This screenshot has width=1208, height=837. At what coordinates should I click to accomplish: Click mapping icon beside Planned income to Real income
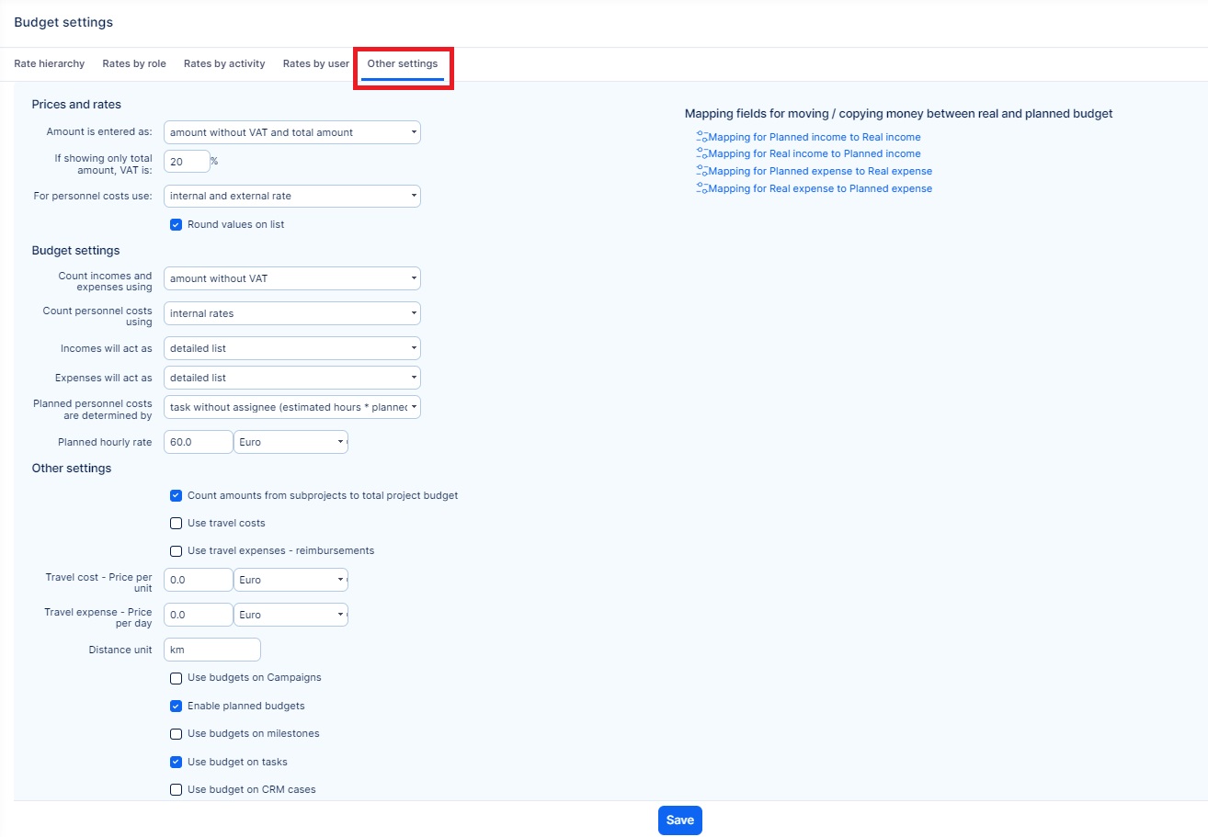pyautogui.click(x=701, y=137)
